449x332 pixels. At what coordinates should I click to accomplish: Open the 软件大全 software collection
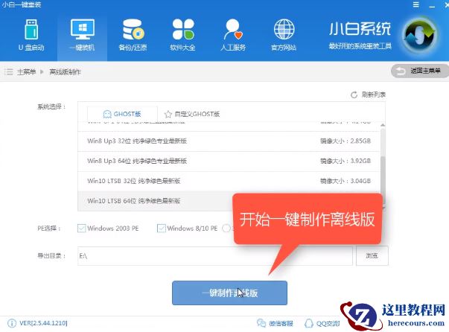click(x=183, y=35)
